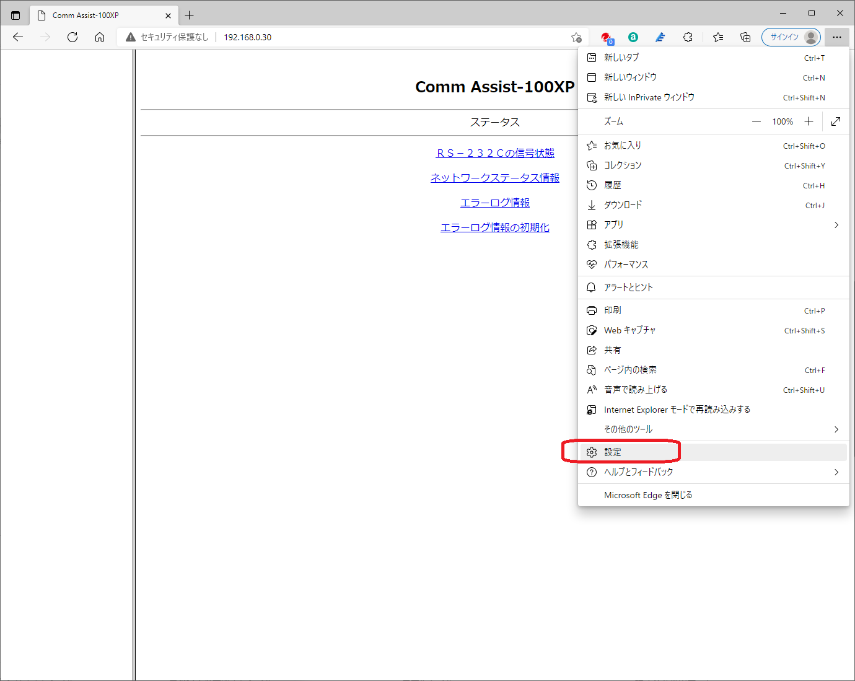Open Favorites list toolbar icon
Image resolution: width=855 pixels, height=681 pixels.
(718, 37)
